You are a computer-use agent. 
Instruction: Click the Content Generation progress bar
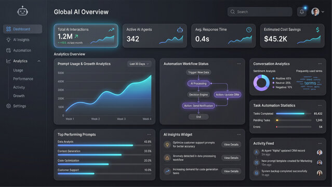[104, 155]
